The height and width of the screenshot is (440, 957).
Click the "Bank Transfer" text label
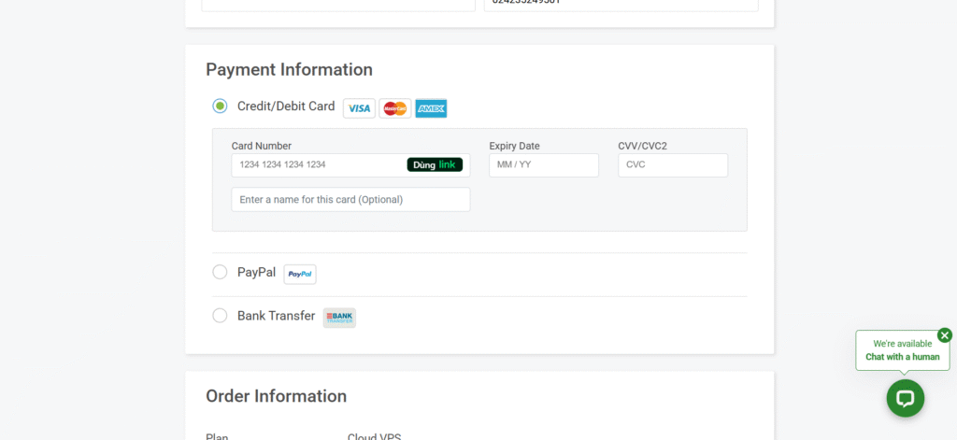point(276,316)
